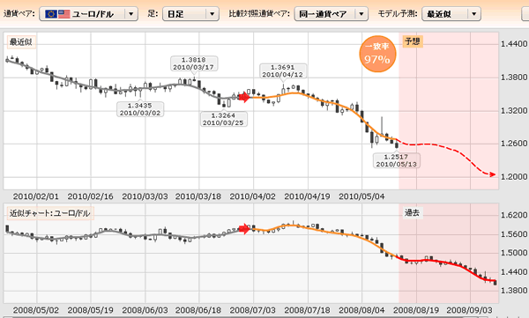Click the 2008/06/18 date axis label
Screen dimensions: 529x318
click(x=198, y=310)
